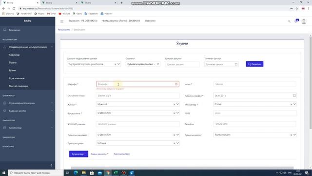Clear the Uchtepa district selection

click(x=174, y=143)
